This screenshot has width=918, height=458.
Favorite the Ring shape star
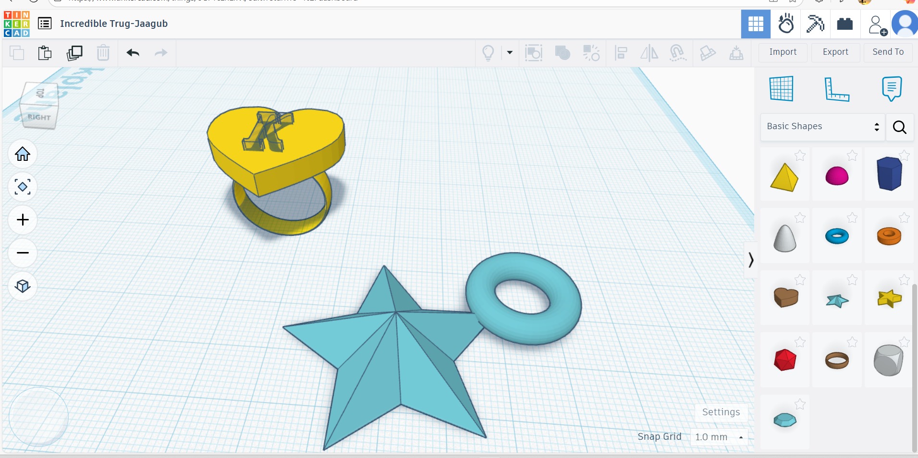(x=852, y=342)
